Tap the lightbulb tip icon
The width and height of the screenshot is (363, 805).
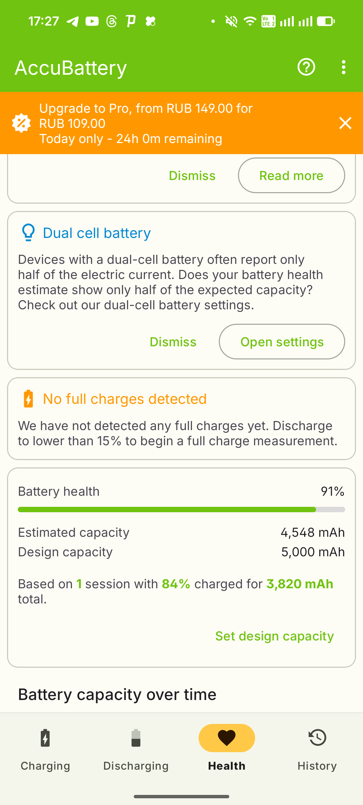point(28,233)
